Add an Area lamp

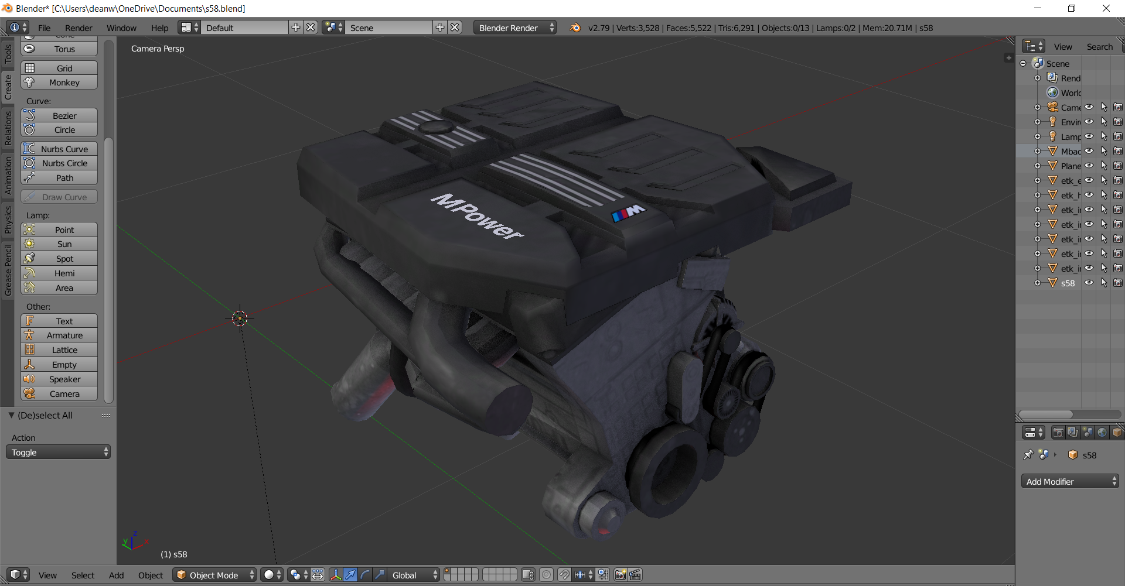[x=59, y=288]
